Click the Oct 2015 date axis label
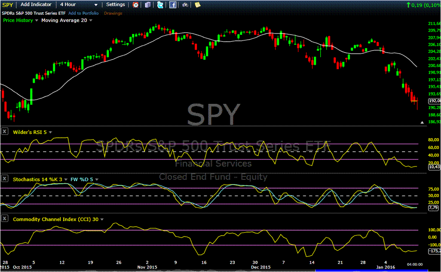 (x=22, y=267)
